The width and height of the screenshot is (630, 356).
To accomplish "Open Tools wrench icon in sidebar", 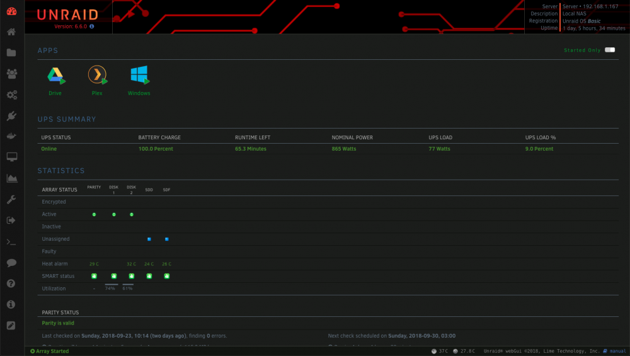I will pos(11,199).
